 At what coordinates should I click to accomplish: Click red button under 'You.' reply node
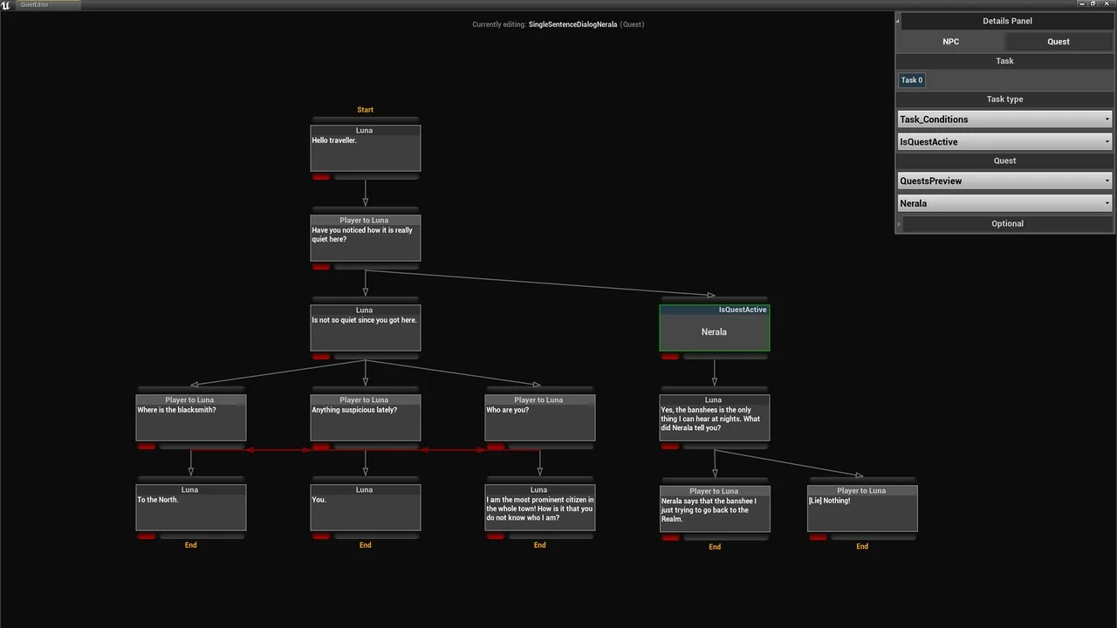point(321,536)
